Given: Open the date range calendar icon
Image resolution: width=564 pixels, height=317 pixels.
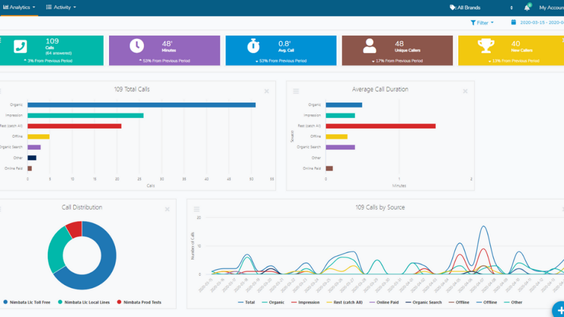Looking at the screenshot, I should point(514,22).
